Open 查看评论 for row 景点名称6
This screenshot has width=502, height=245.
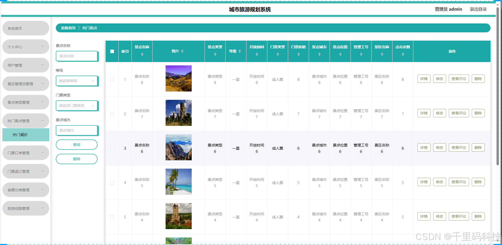[459, 148]
